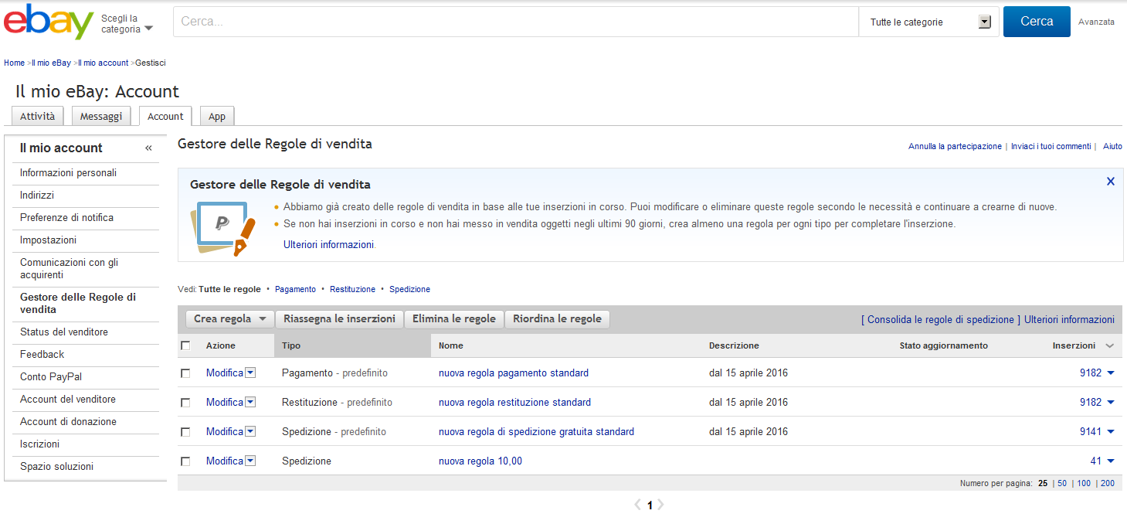Go to the previous page arrow
Image resolution: width=1127 pixels, height=524 pixels.
point(638,505)
